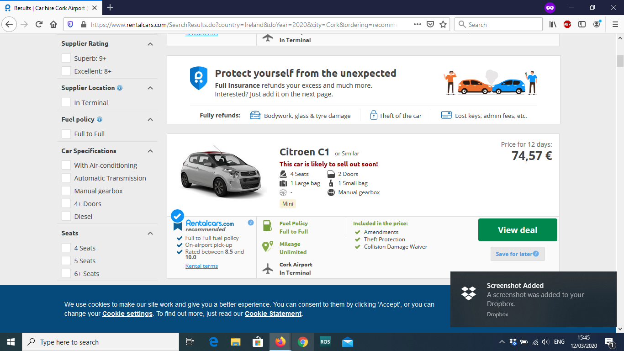Check Automatic Transmission filter
This screenshot has height=351, width=624.
(x=66, y=178)
